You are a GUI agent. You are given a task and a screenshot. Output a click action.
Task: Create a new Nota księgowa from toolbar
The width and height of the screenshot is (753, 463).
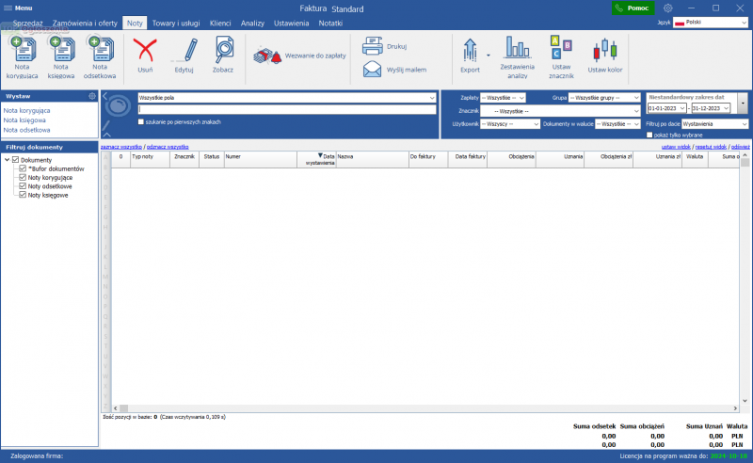[61, 57]
